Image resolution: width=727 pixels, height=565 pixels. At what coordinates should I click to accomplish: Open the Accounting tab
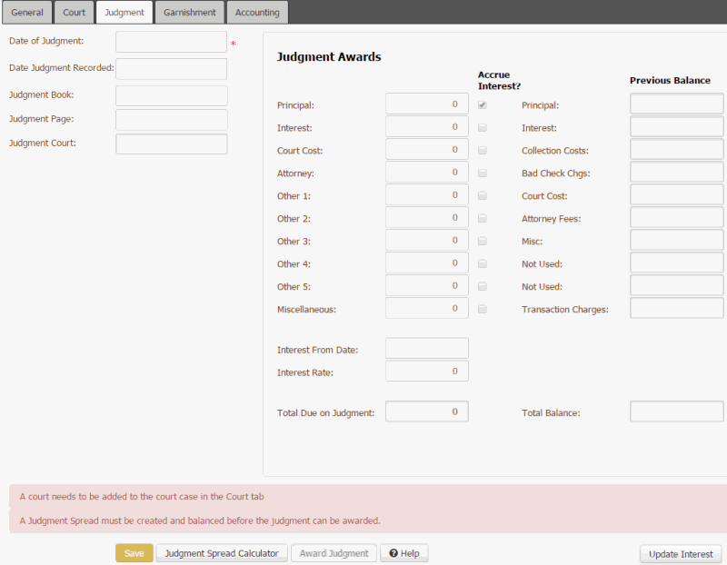pyautogui.click(x=257, y=12)
